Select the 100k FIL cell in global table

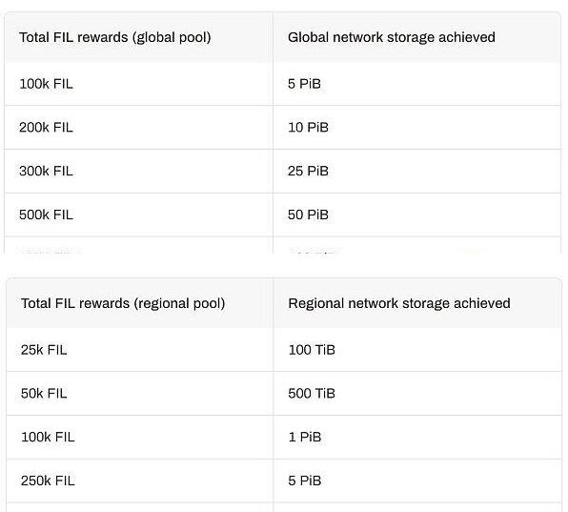(x=139, y=84)
